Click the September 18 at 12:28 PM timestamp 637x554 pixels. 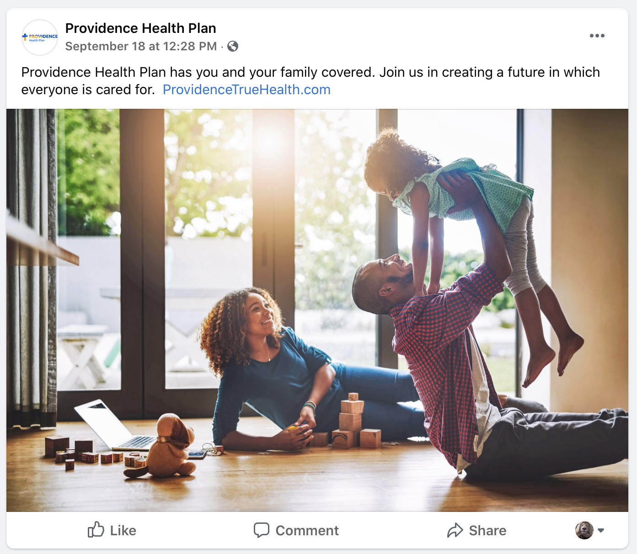pyautogui.click(x=141, y=46)
